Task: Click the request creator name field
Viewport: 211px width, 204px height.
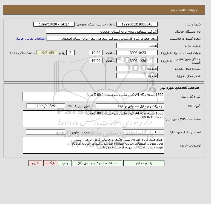Action: [102, 38]
